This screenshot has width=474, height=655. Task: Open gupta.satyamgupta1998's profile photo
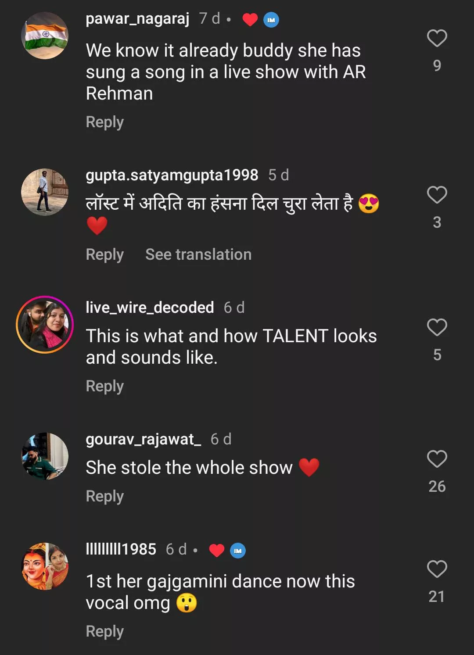[x=45, y=192]
